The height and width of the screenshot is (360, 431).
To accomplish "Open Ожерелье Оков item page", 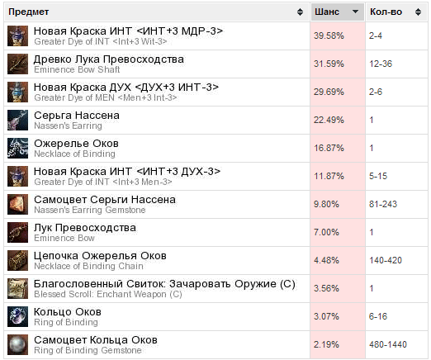I will pyautogui.click(x=76, y=144).
